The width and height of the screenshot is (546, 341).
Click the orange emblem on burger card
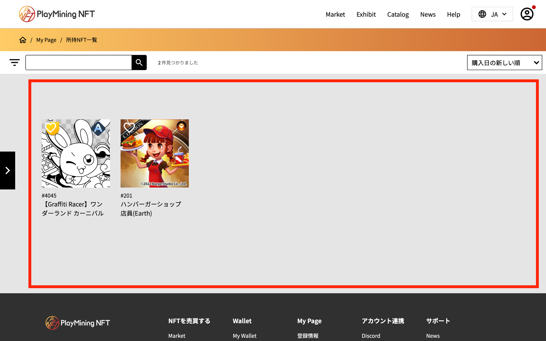tap(181, 126)
